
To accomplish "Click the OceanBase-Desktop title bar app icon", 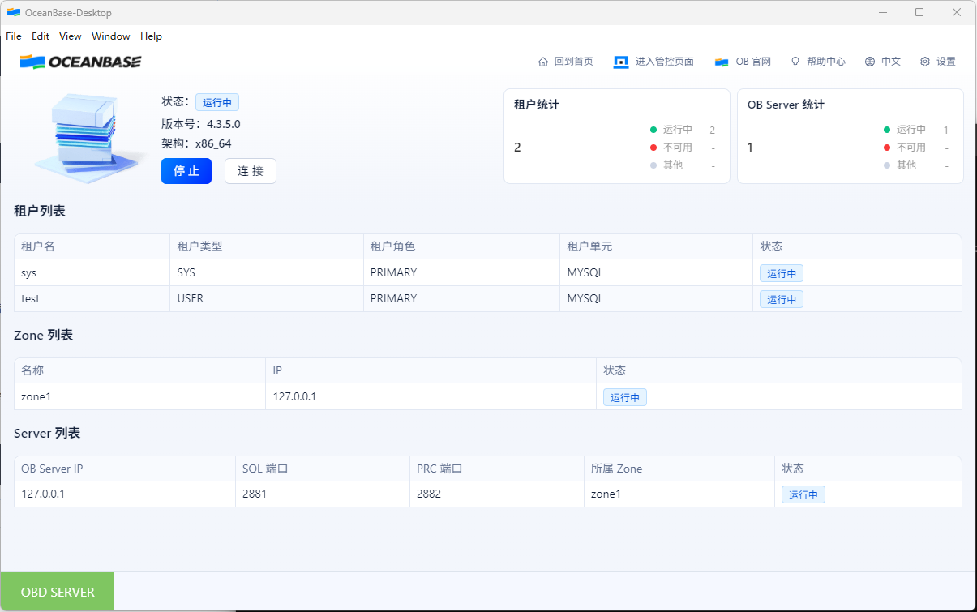I will pyautogui.click(x=14, y=12).
